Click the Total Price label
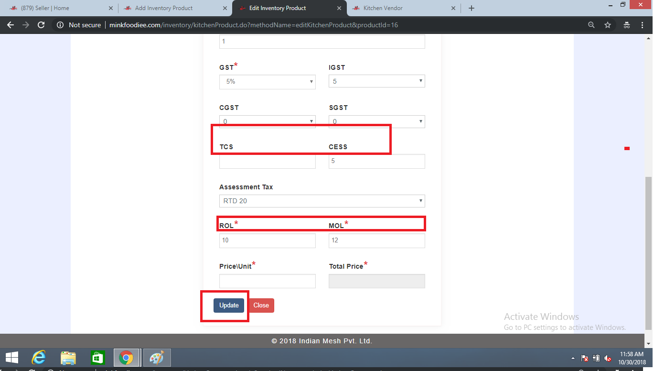Screen dimensions: 665x371 (x=346, y=266)
